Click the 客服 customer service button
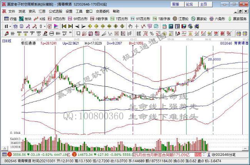250x165 pixels. coord(177,4)
